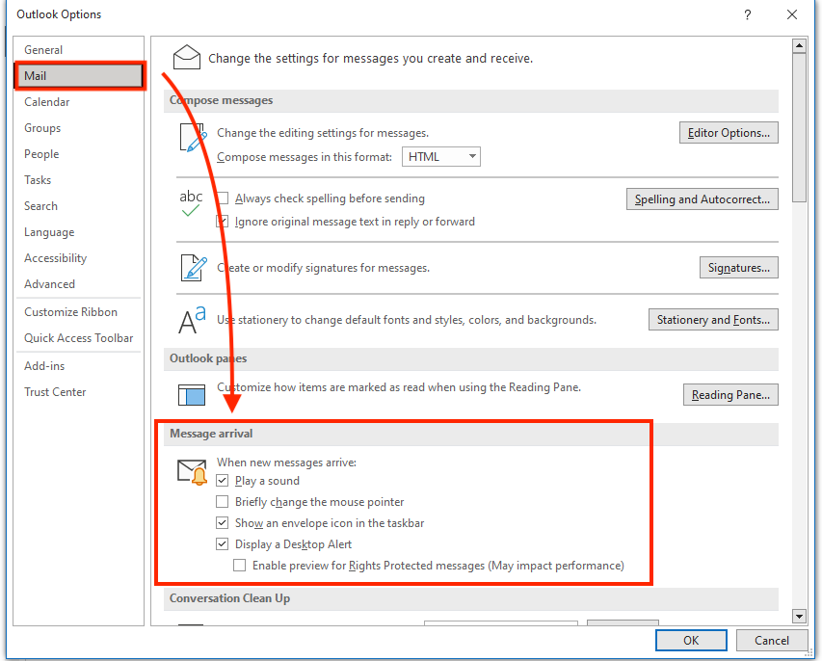This screenshot has height=661, width=822.
Task: Open the Calendar options category
Action: (79, 102)
